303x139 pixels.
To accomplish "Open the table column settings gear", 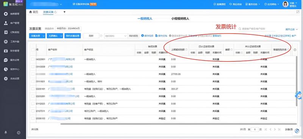I will tap(295, 50).
